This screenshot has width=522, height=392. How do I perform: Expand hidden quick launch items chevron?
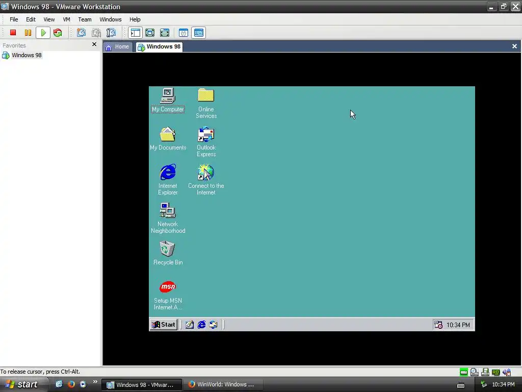click(x=95, y=382)
